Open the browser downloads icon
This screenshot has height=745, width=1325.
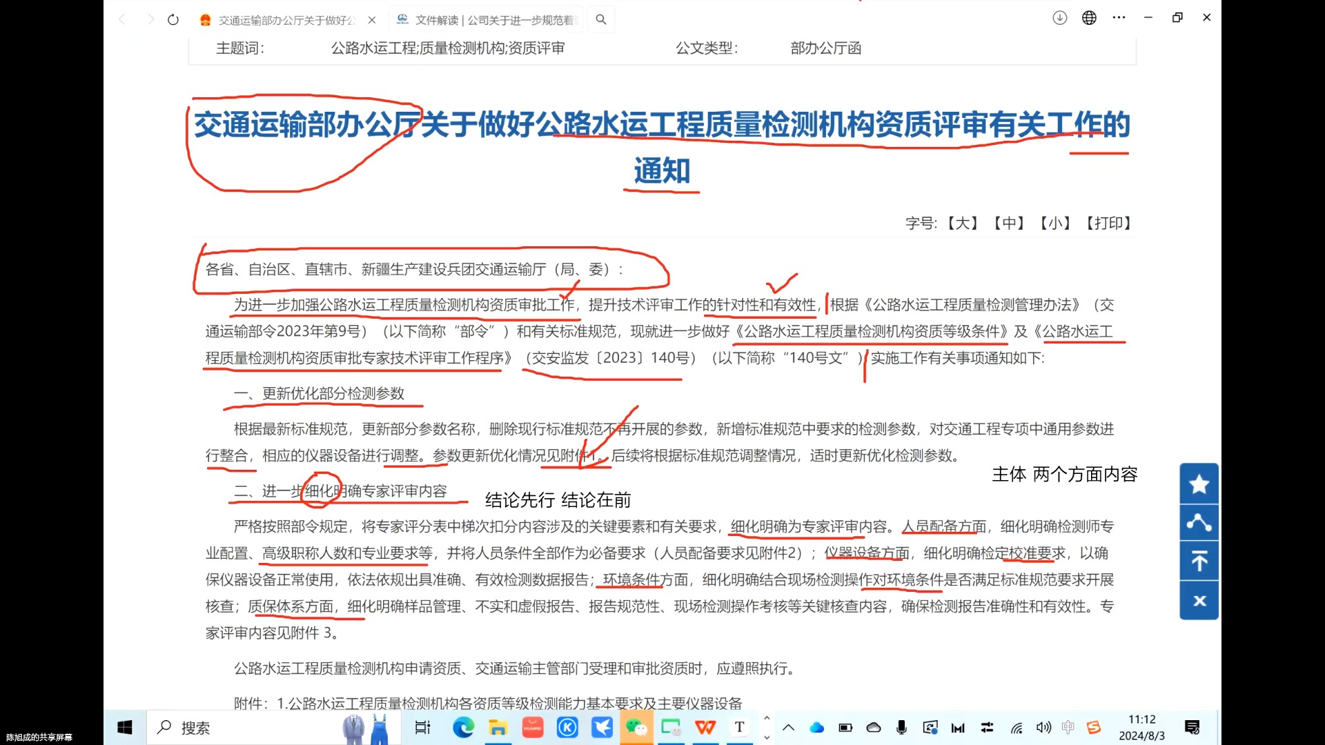(1059, 17)
